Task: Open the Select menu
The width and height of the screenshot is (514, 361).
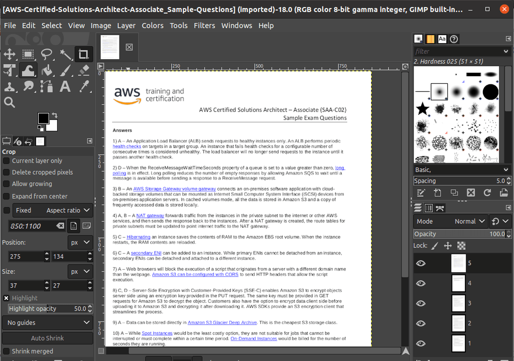Action: [52, 26]
